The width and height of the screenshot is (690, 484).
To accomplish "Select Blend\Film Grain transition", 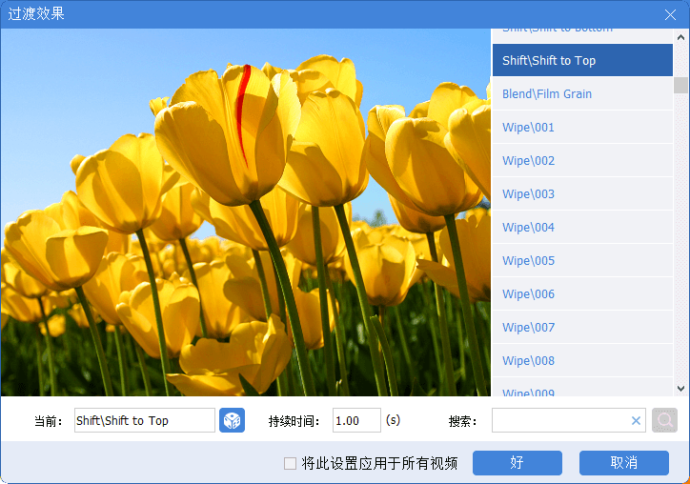I will 582,93.
